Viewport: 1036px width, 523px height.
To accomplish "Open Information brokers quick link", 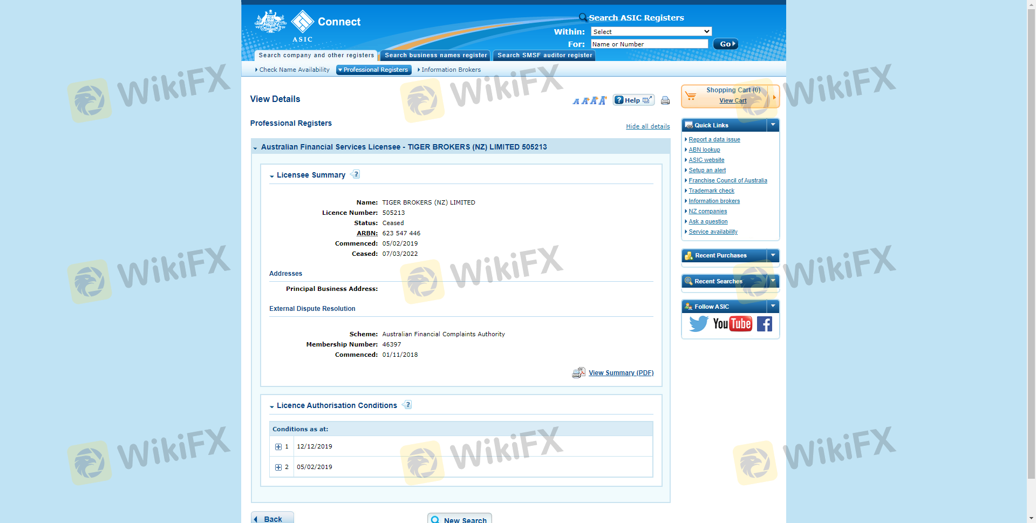I will tap(714, 201).
